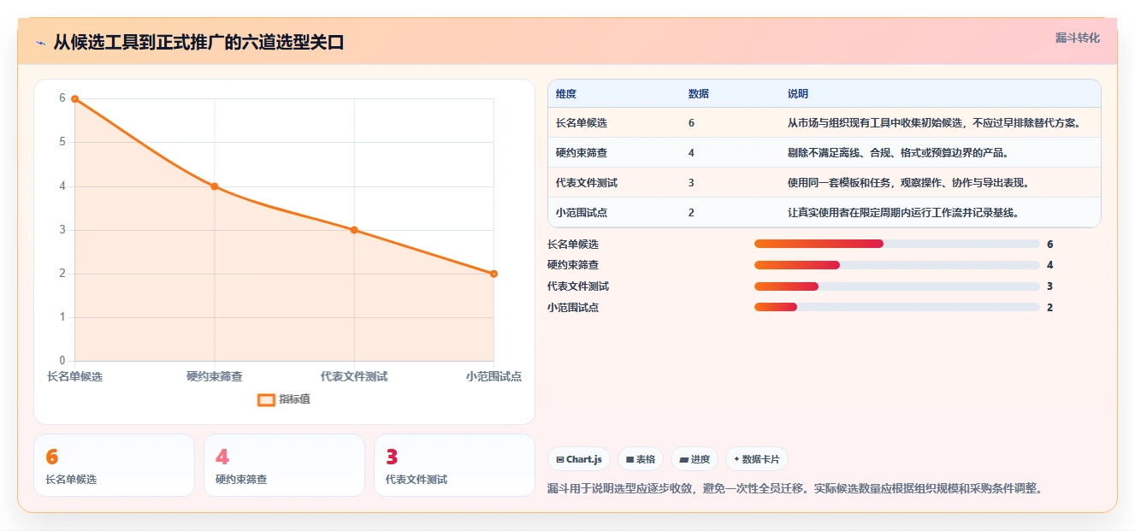Open the 长名单候选 data card showing 6
Viewport: 1135px width, 531px height.
pyautogui.click(x=114, y=465)
